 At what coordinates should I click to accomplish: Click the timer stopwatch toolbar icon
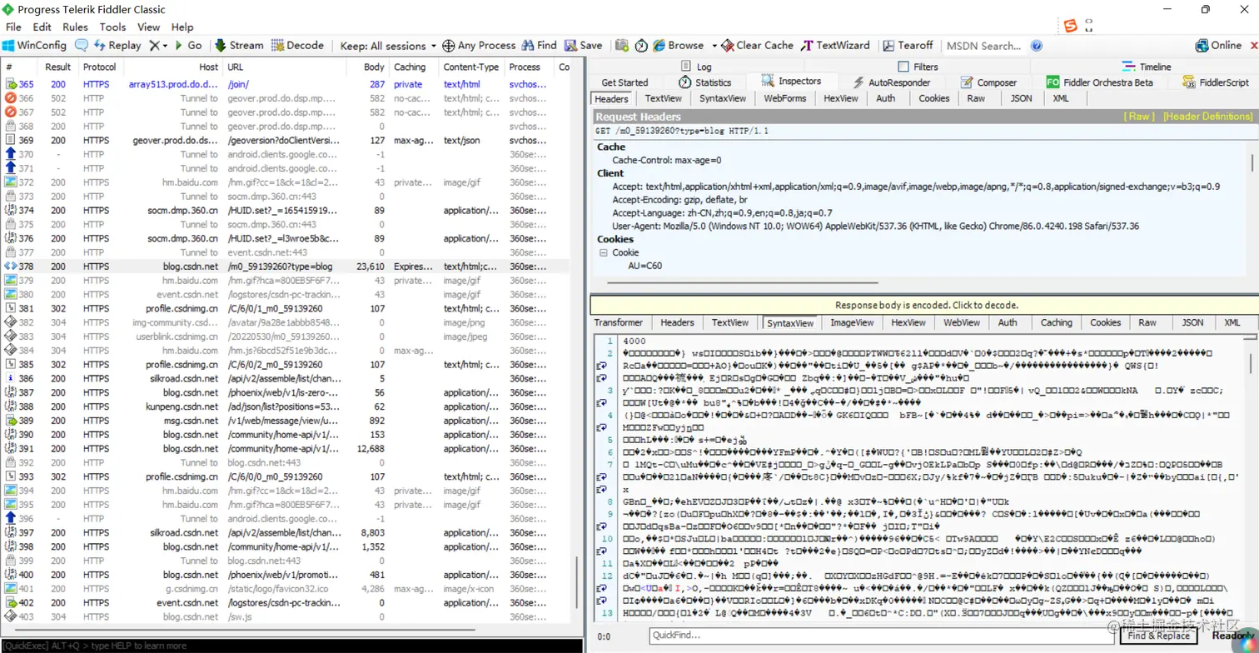[x=642, y=46]
